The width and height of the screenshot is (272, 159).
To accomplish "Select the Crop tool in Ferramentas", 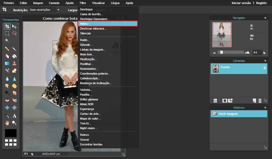I will [7, 26].
